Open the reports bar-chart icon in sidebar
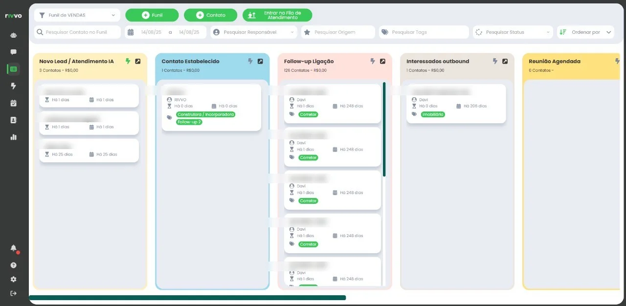626x306 pixels. 13,137
